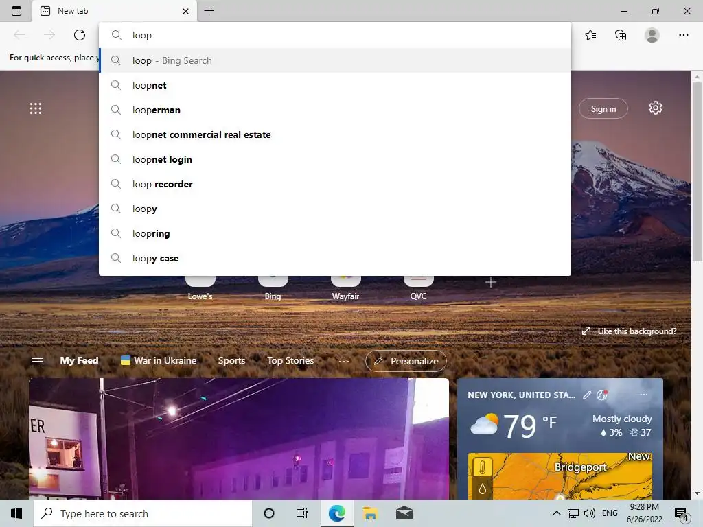This screenshot has width=703, height=527.
Task: Toggle temperature map layer icon
Action: pyautogui.click(x=483, y=467)
